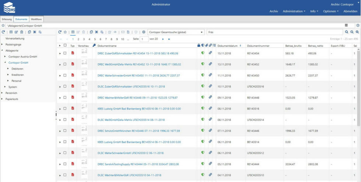Click the trash delete icon in the folder tree toolbar
This screenshot has width=361, height=182.
[22, 32]
